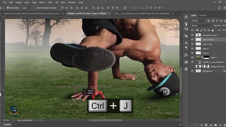
Task: Open the History panel icon
Action: pyautogui.click(x=186, y=17)
